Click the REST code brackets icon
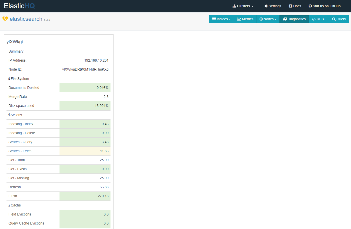The image size is (351, 229). (x=314, y=19)
